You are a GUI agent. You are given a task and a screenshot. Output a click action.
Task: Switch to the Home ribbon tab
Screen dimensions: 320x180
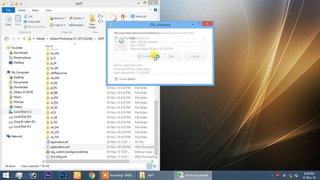[x=22, y=10]
